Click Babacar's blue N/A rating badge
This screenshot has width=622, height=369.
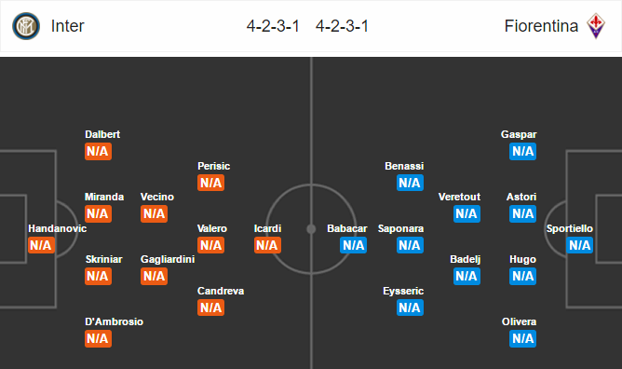pyautogui.click(x=353, y=245)
